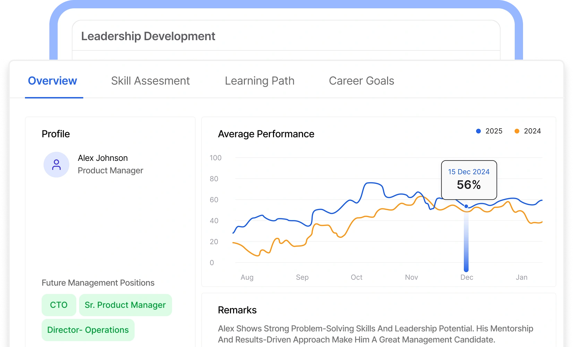Image resolution: width=573 pixels, height=347 pixels.
Task: Toggle the 2024 legend dot
Action: 517,131
